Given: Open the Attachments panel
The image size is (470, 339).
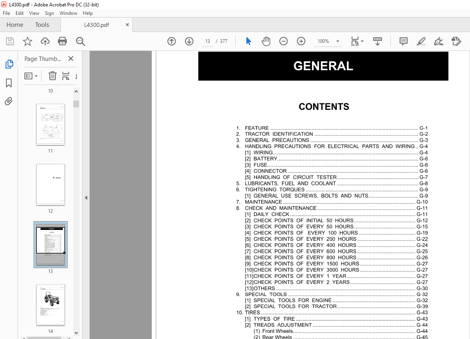Looking at the screenshot, I should point(9,101).
